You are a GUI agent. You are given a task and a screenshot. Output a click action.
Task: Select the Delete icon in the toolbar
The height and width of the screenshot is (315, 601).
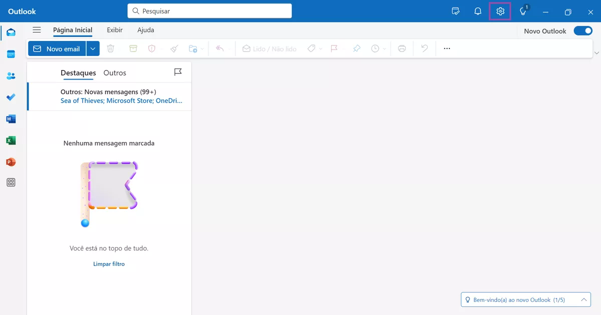tap(110, 48)
